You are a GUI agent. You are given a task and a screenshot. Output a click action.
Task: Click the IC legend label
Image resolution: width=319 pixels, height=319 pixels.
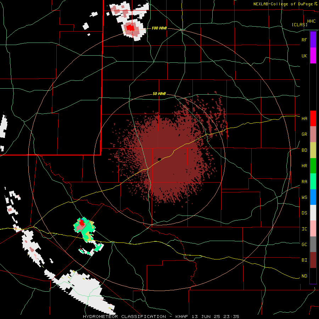pos(304,229)
